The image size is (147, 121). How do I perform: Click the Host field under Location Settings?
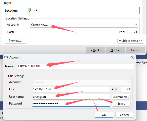[x=73, y=32]
